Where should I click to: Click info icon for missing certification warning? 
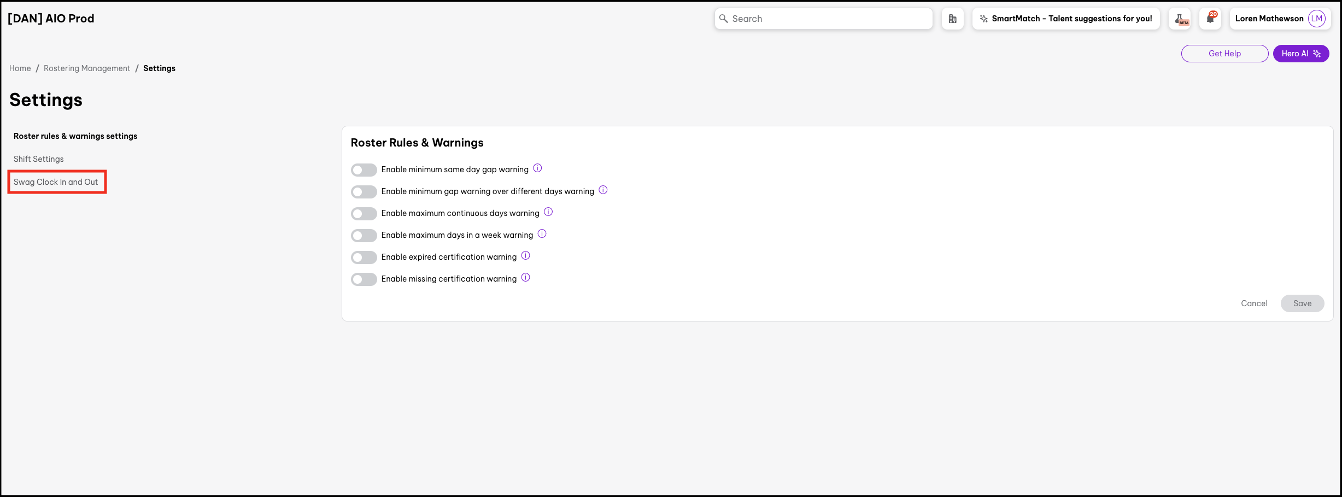tap(525, 278)
